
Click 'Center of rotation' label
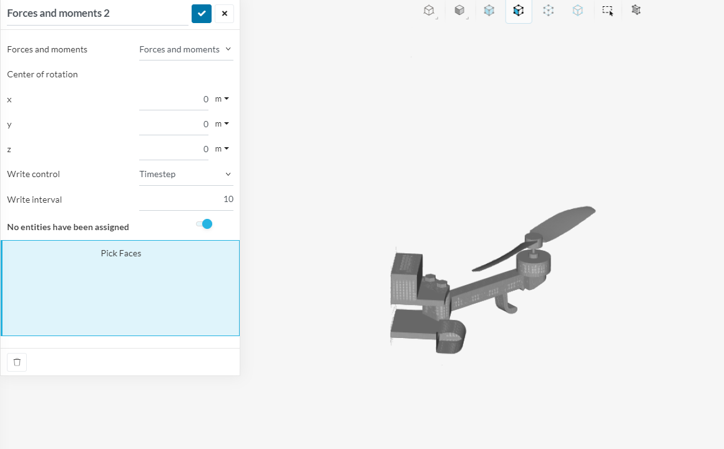pyautogui.click(x=42, y=74)
